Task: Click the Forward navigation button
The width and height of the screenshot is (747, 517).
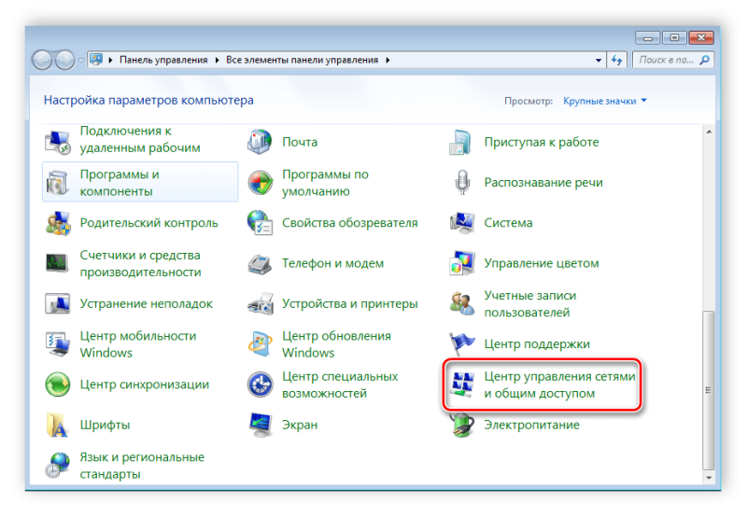Action: coord(64,60)
